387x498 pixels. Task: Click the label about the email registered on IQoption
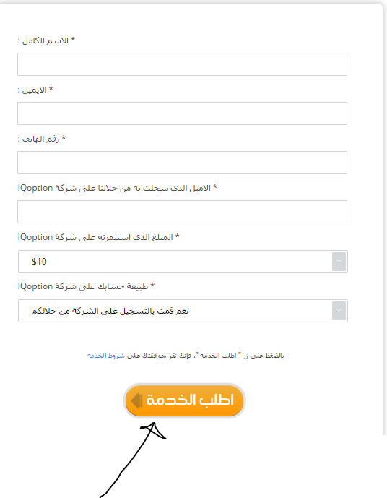click(118, 188)
